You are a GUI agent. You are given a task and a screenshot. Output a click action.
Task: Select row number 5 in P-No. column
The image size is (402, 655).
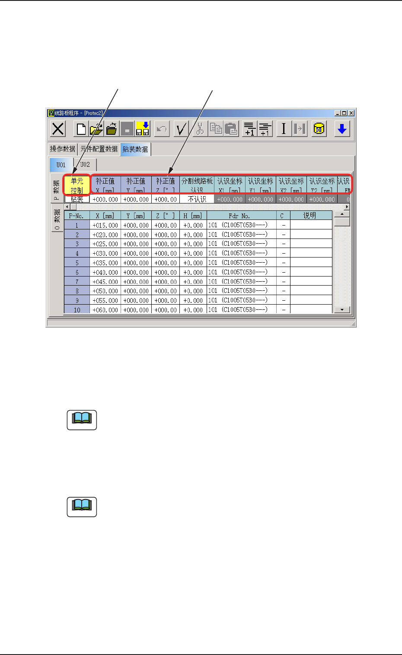coord(77,263)
